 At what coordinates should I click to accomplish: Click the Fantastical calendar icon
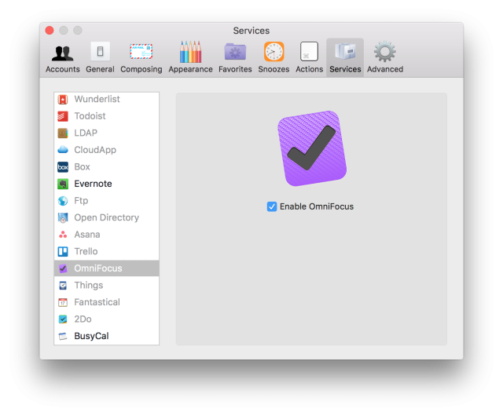63,302
